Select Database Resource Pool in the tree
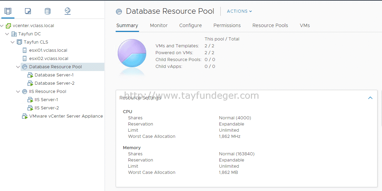The image size is (382, 191). click(55, 67)
